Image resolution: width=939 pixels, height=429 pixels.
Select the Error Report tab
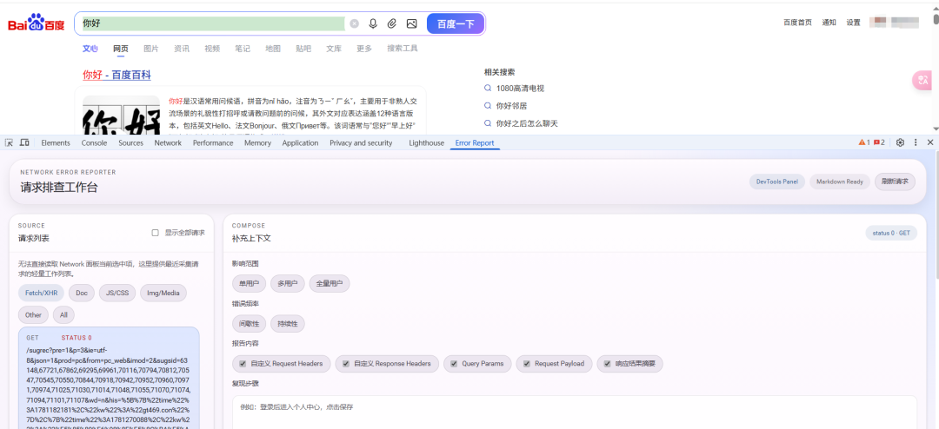pyautogui.click(x=475, y=143)
